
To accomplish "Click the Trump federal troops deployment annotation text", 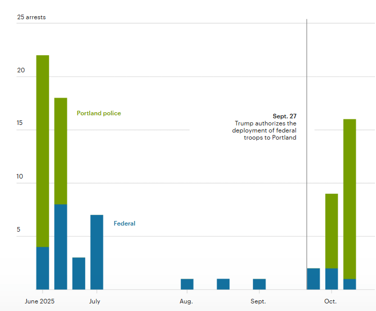I will [264, 130].
